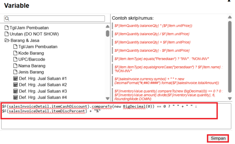Click the equalsIgnoreCase persediaan example
Image resolution: width=235 pixels, height=144 pixels.
[168, 69]
